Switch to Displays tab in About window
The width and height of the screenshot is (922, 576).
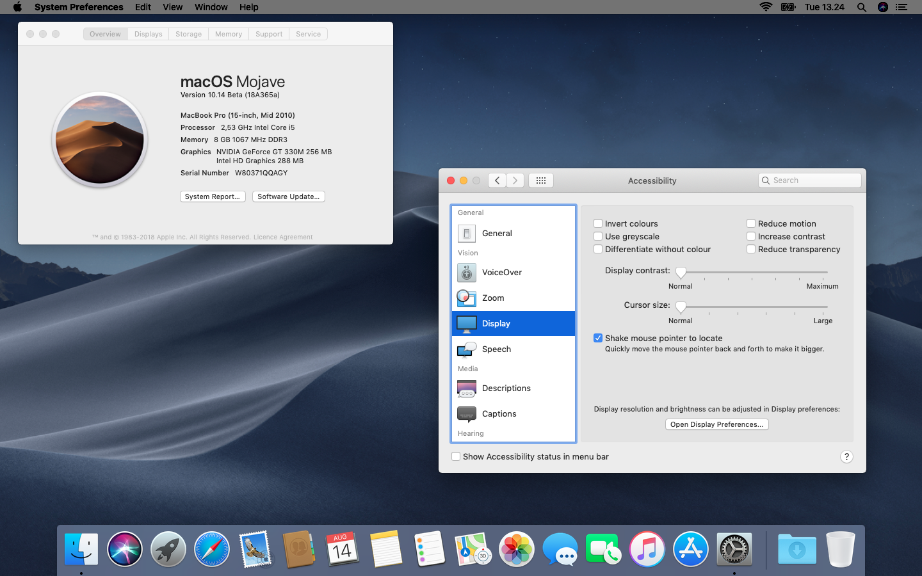point(149,34)
